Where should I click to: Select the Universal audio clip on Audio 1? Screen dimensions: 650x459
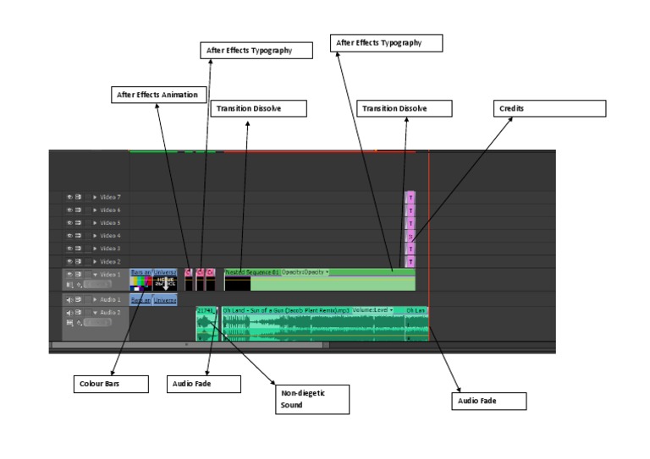pyautogui.click(x=164, y=300)
